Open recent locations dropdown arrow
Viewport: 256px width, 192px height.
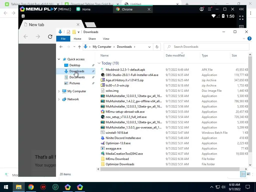74,47
